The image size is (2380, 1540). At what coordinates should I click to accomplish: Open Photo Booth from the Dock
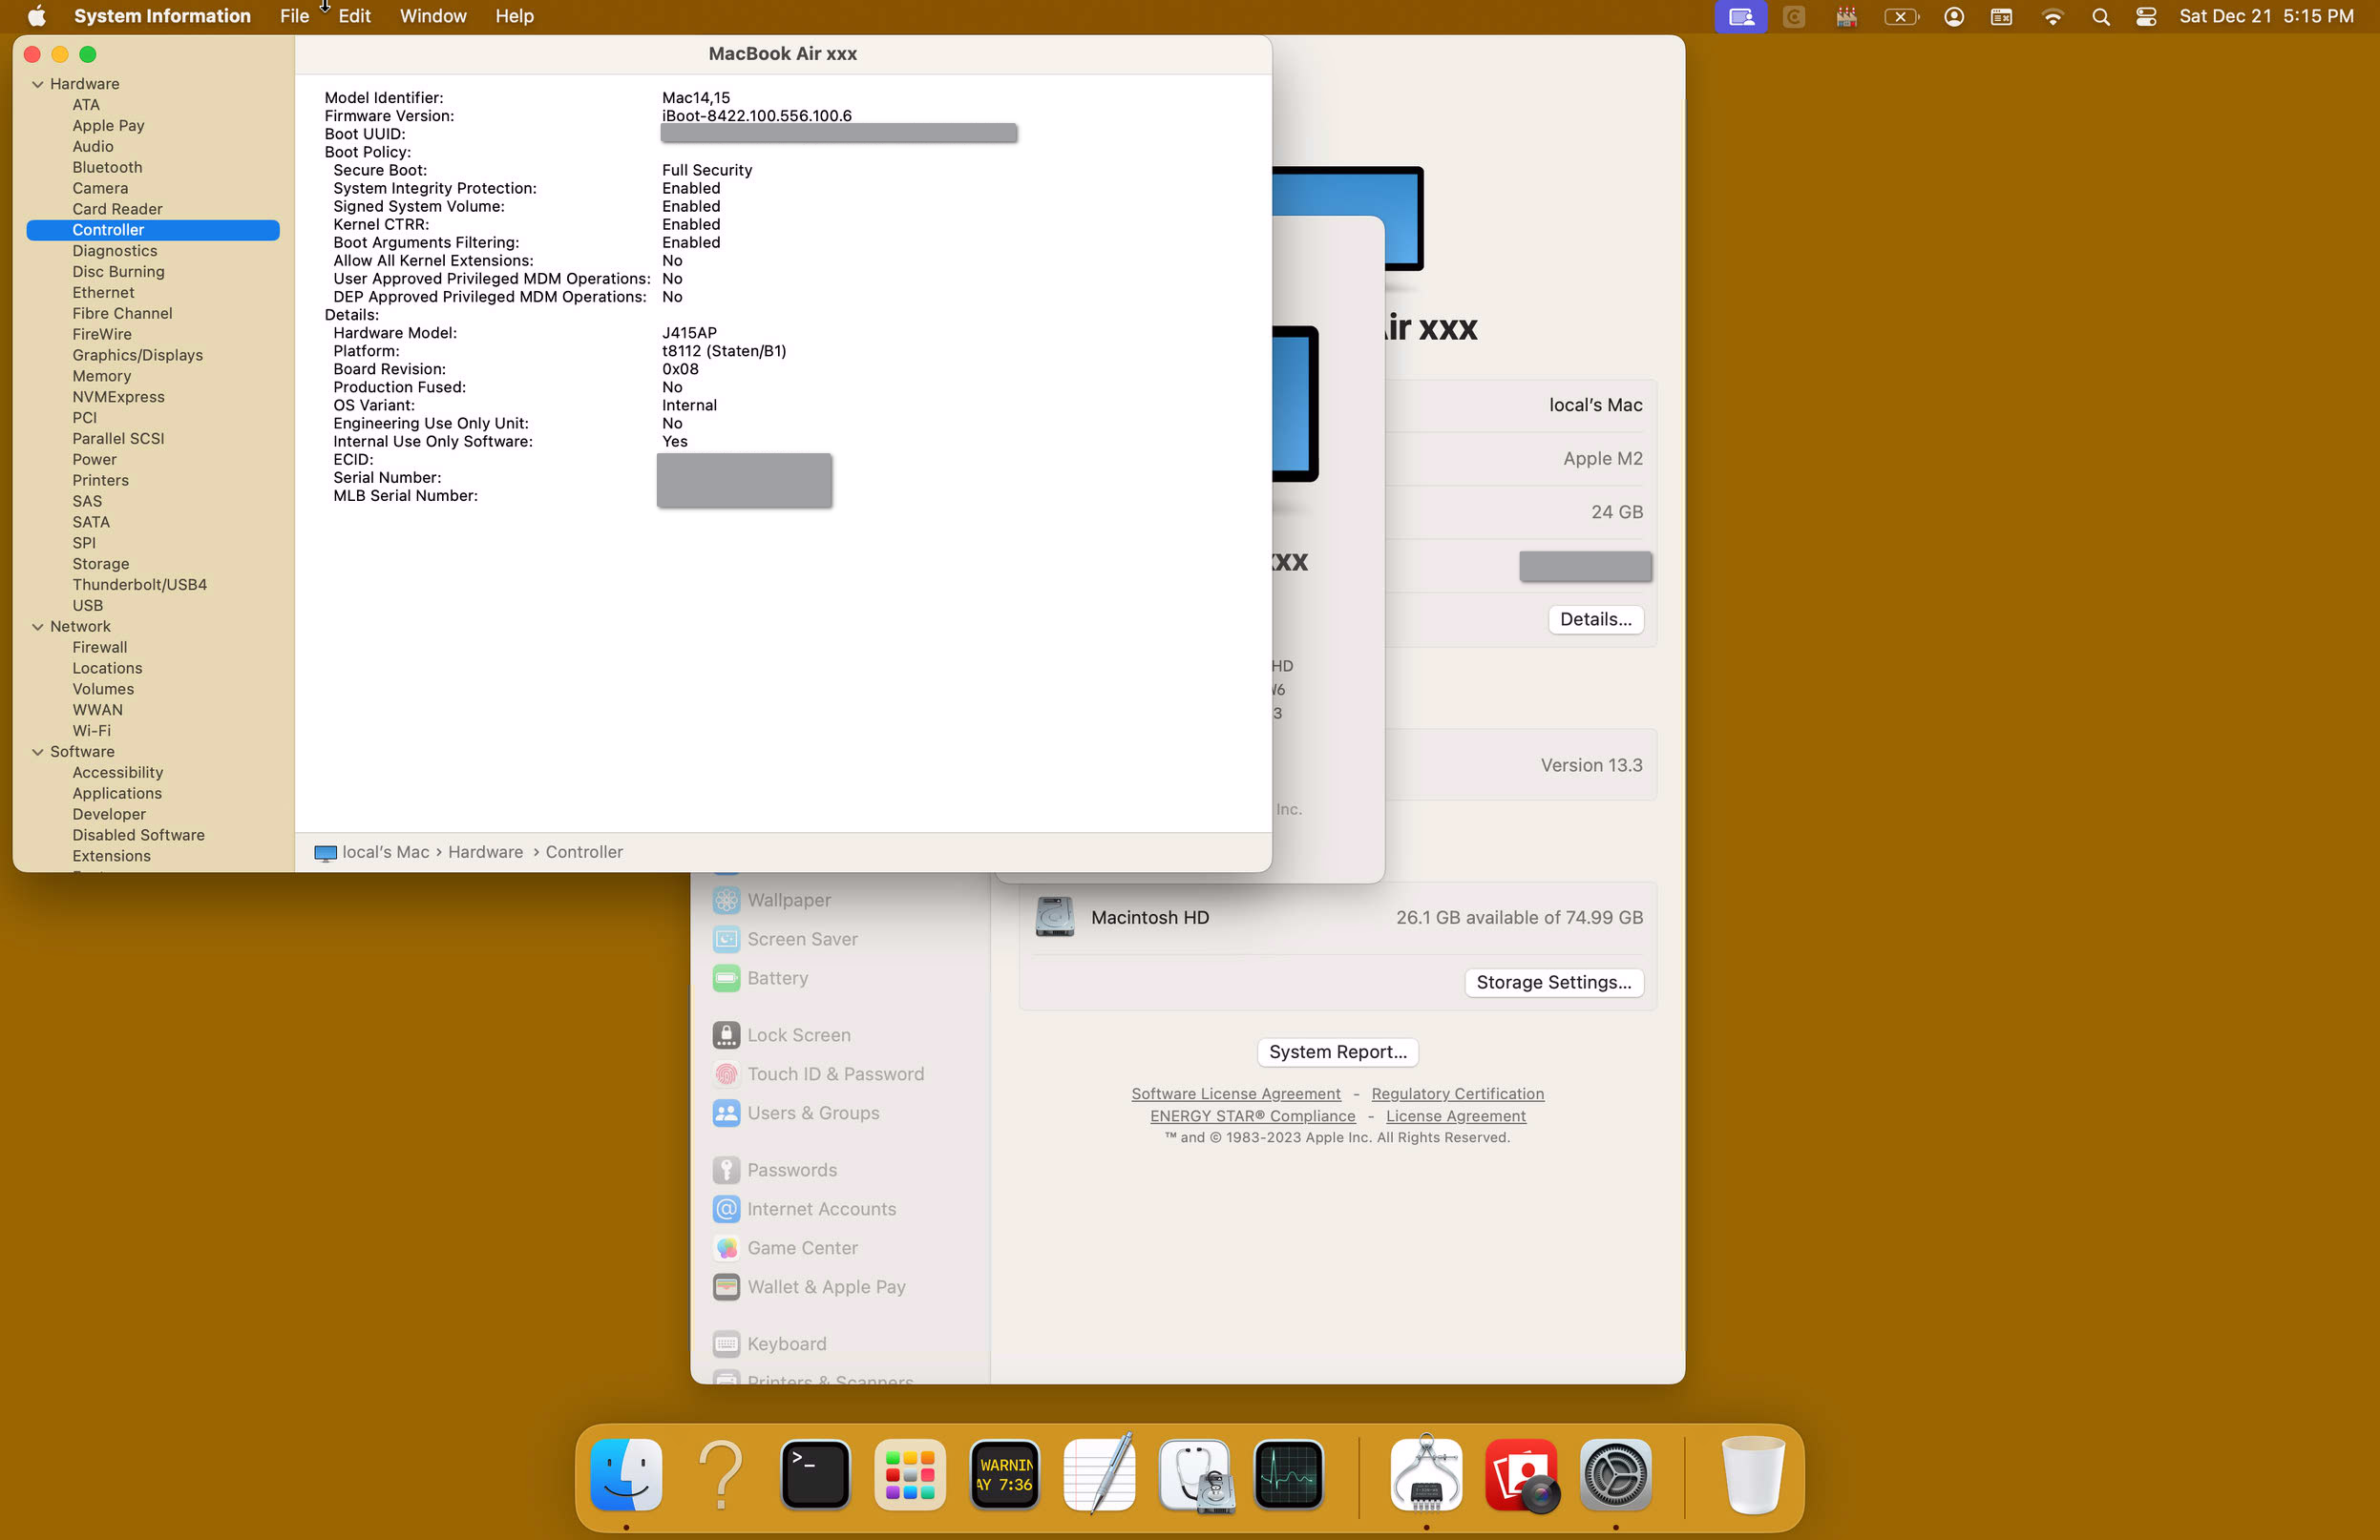1521,1474
